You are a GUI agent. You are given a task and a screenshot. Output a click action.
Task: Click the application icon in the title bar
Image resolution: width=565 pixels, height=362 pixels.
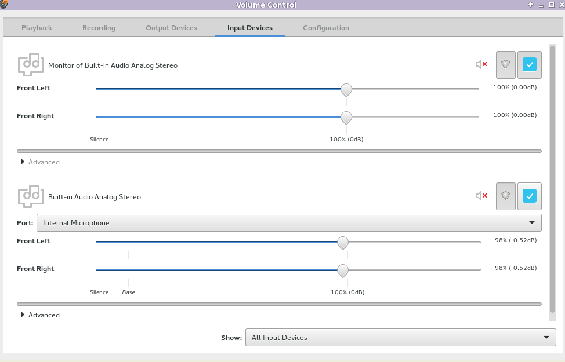coord(5,5)
